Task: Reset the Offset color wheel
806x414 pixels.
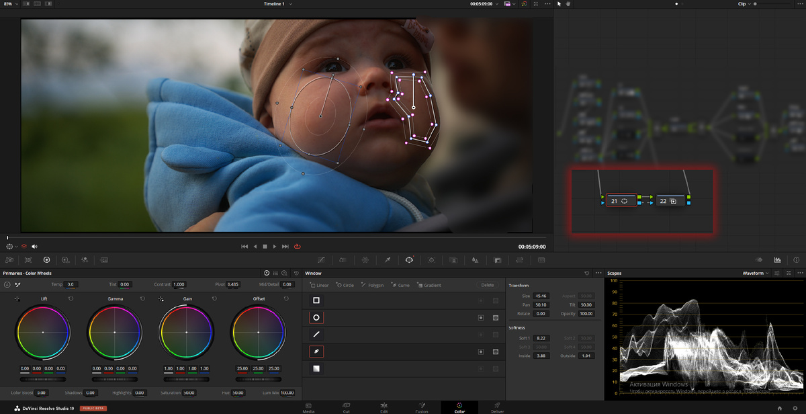Action: tap(285, 298)
